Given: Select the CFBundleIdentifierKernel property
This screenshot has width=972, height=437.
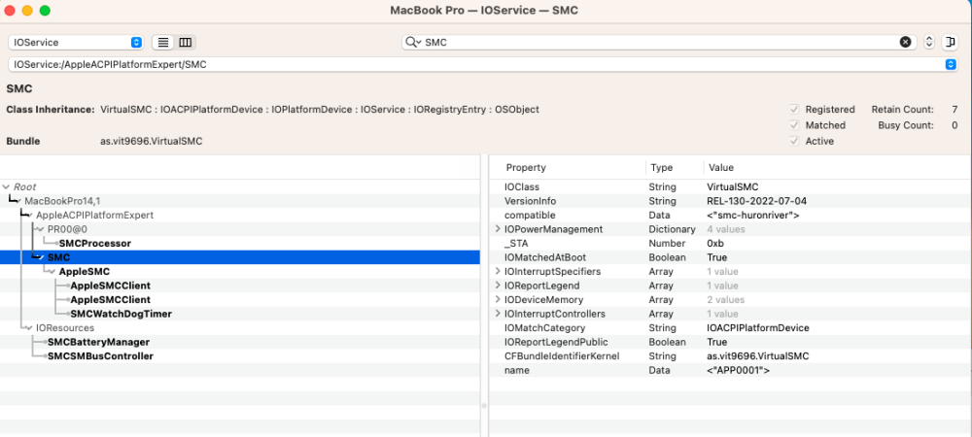Looking at the screenshot, I should [730, 356].
